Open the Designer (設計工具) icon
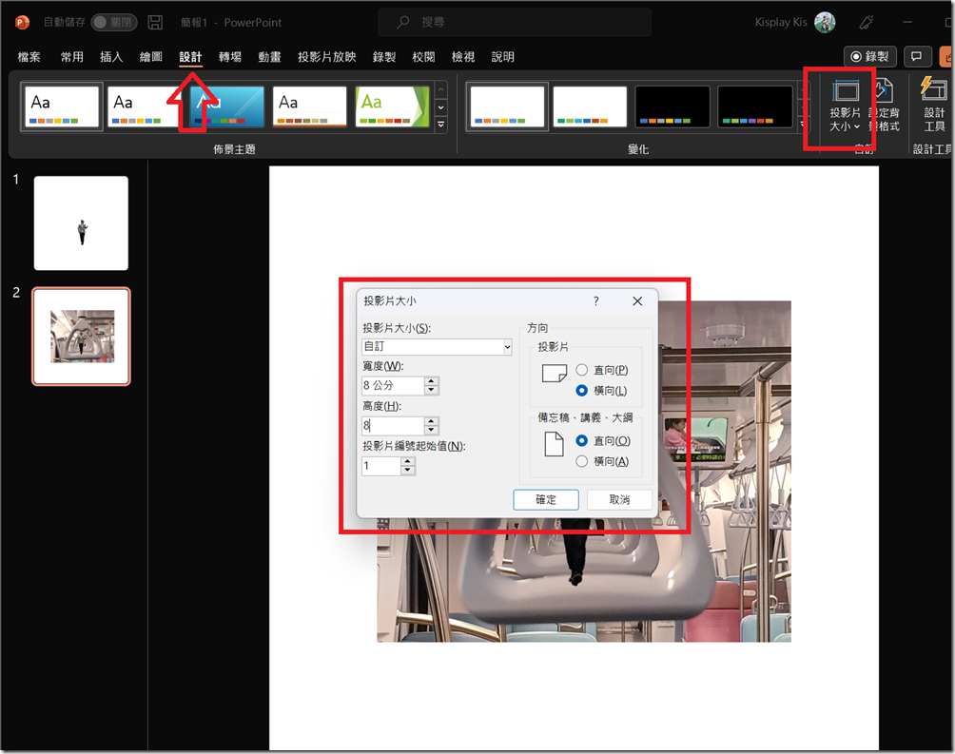 934,106
